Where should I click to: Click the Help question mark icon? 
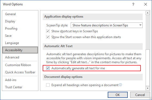point(133,4)
